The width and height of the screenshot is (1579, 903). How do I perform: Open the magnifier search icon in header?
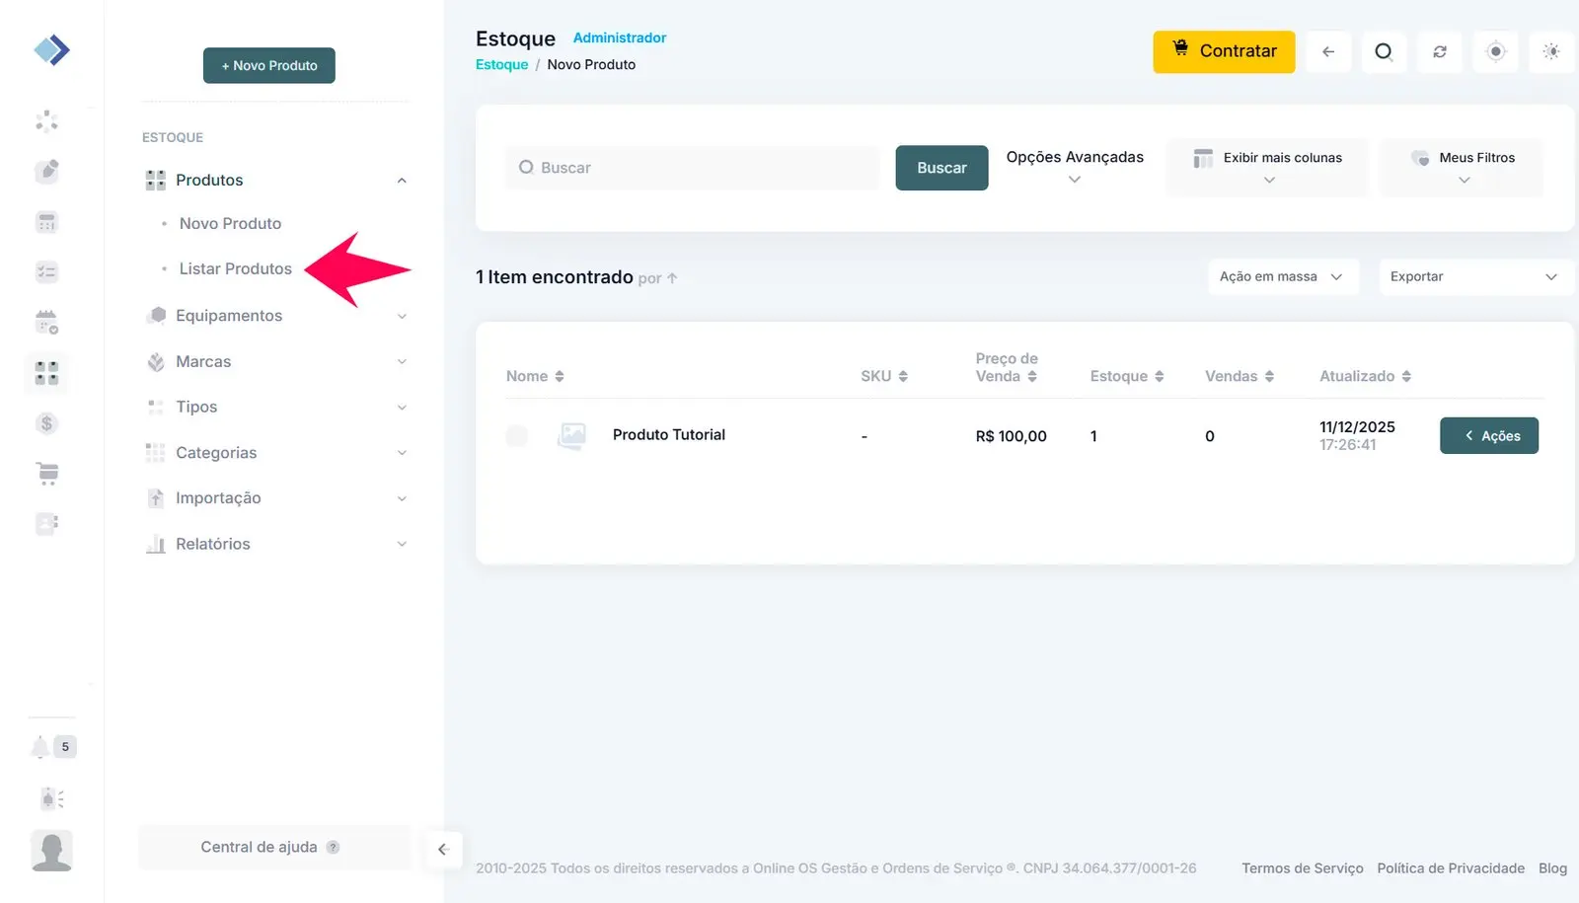click(x=1384, y=51)
